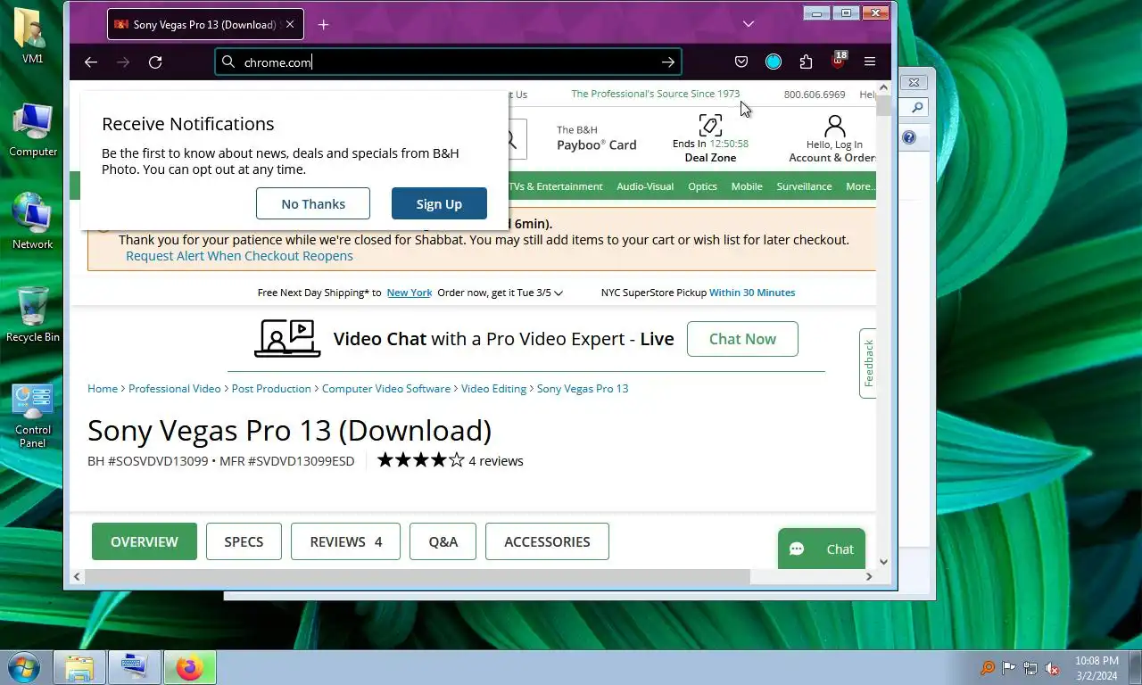1142x685 pixels.
Task: Click the blue circle account icon
Action: [774, 62]
